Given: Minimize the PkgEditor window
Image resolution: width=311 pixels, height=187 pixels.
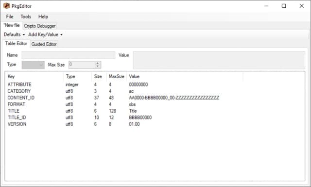Looking at the screenshot, I should [x=266, y=6].
